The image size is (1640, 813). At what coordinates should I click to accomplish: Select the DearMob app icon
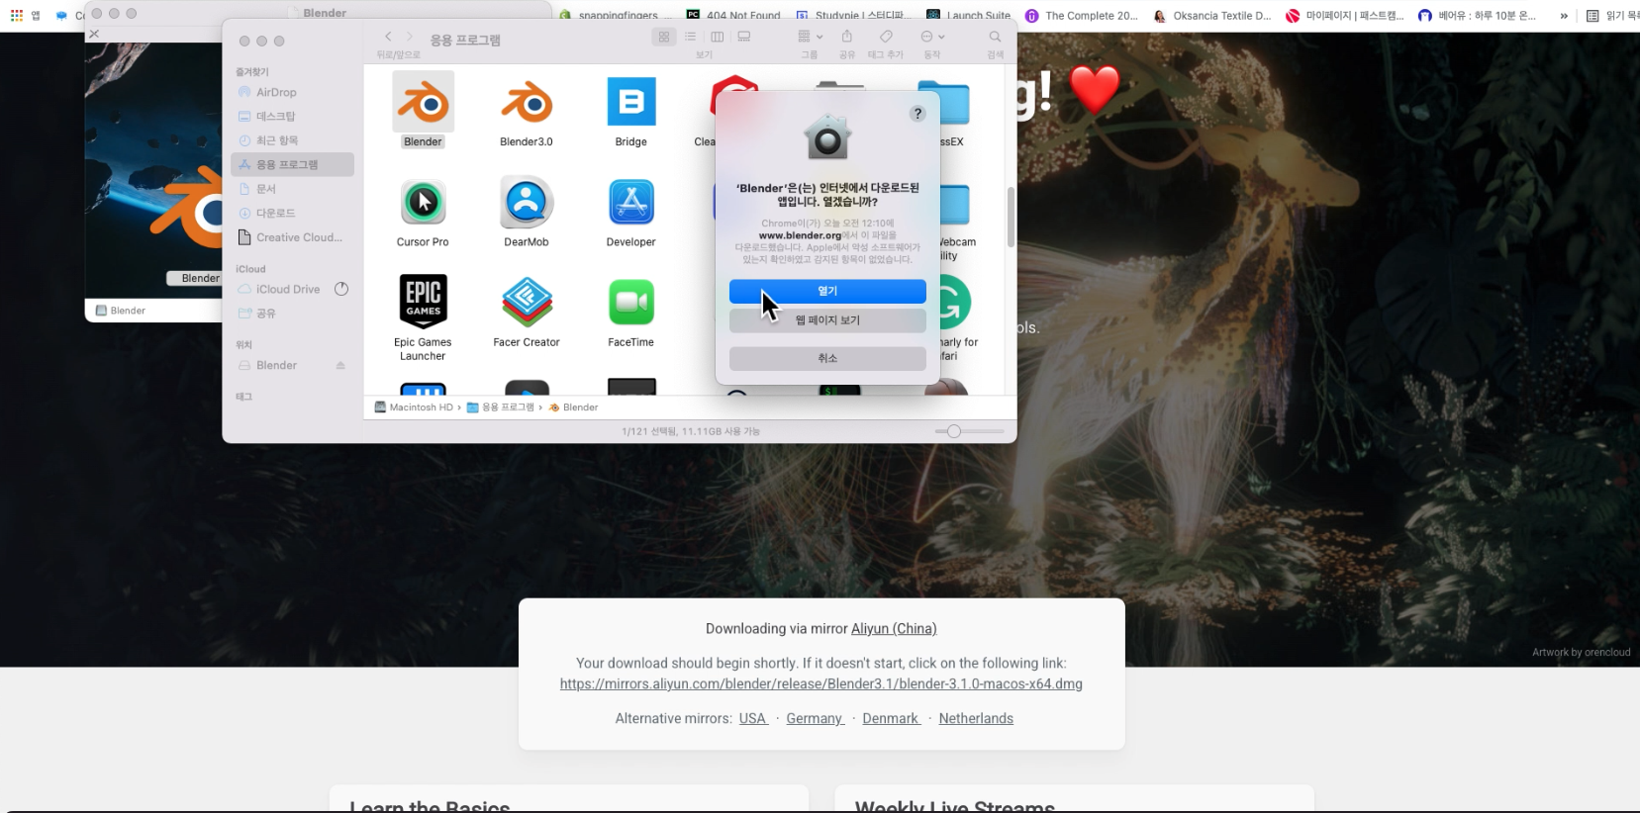coord(527,202)
